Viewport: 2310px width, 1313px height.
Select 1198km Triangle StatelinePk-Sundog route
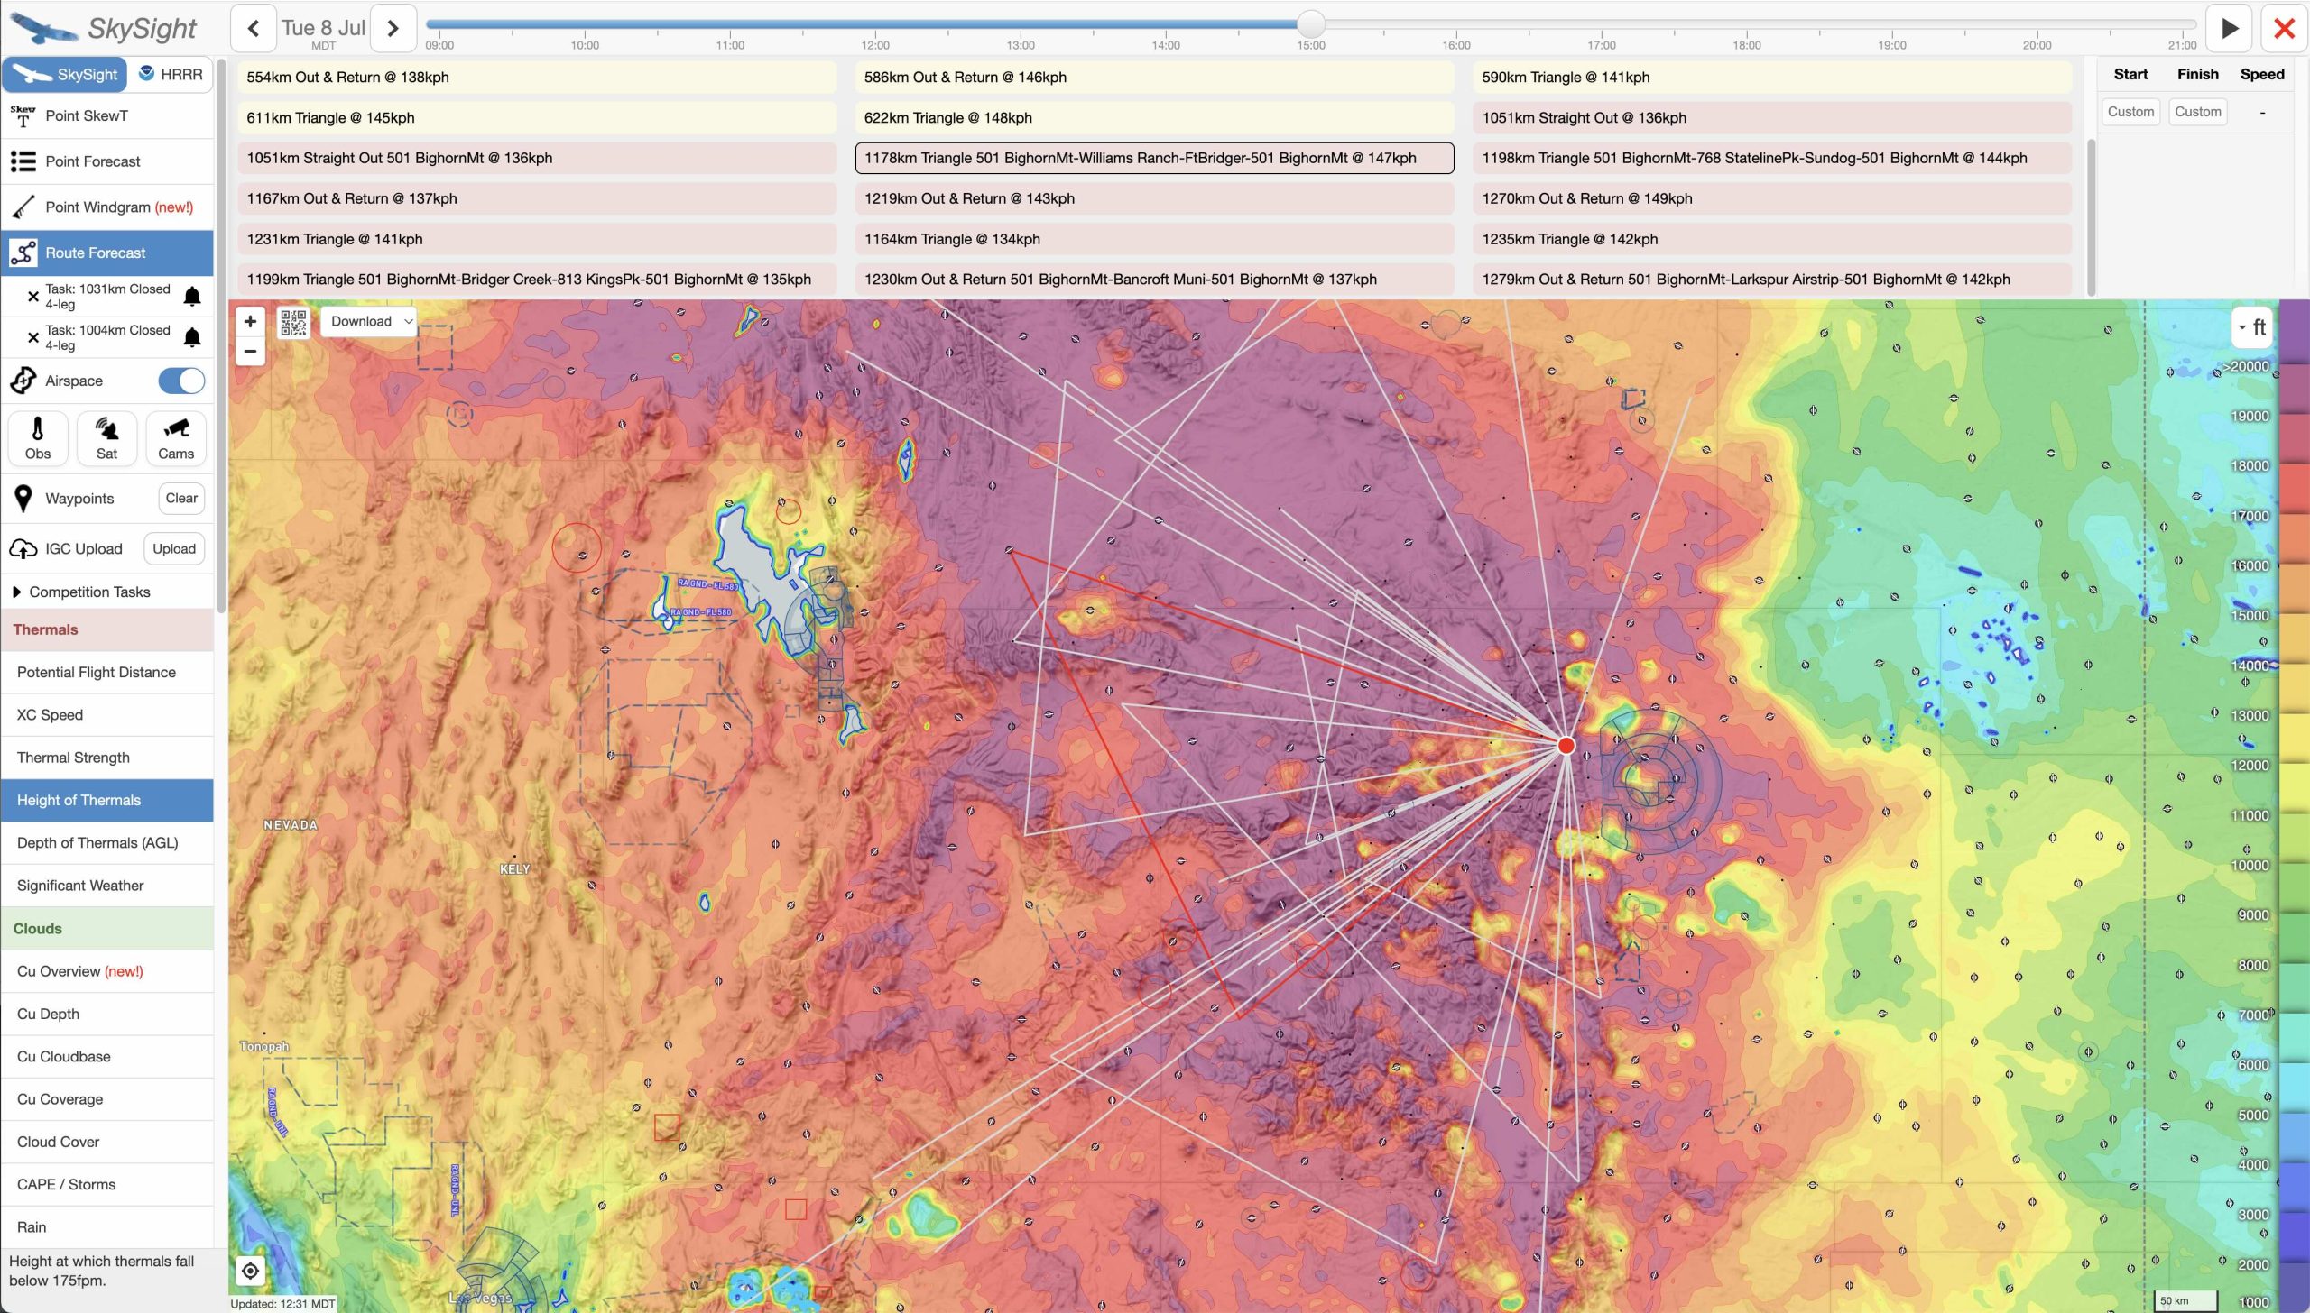coord(1772,158)
